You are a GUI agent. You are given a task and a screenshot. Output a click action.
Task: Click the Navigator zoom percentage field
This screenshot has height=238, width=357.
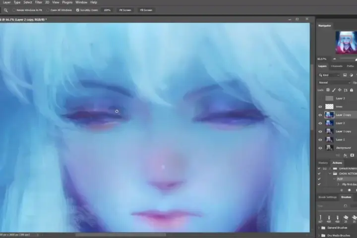point(322,59)
